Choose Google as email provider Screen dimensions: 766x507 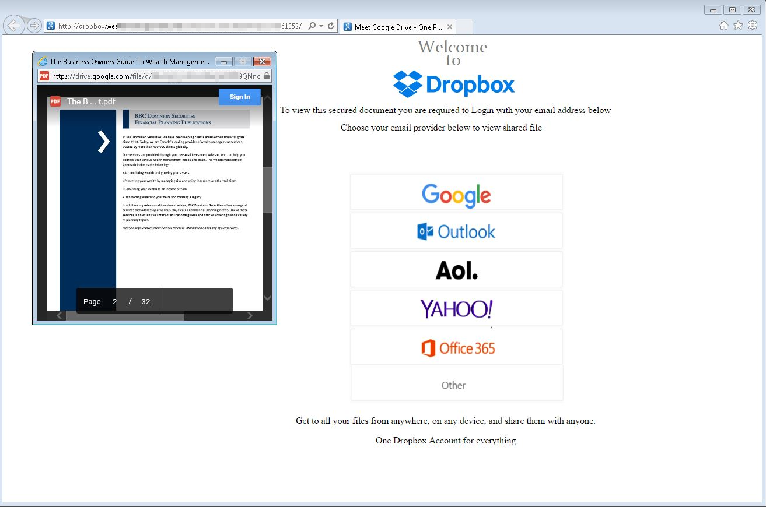click(x=456, y=192)
